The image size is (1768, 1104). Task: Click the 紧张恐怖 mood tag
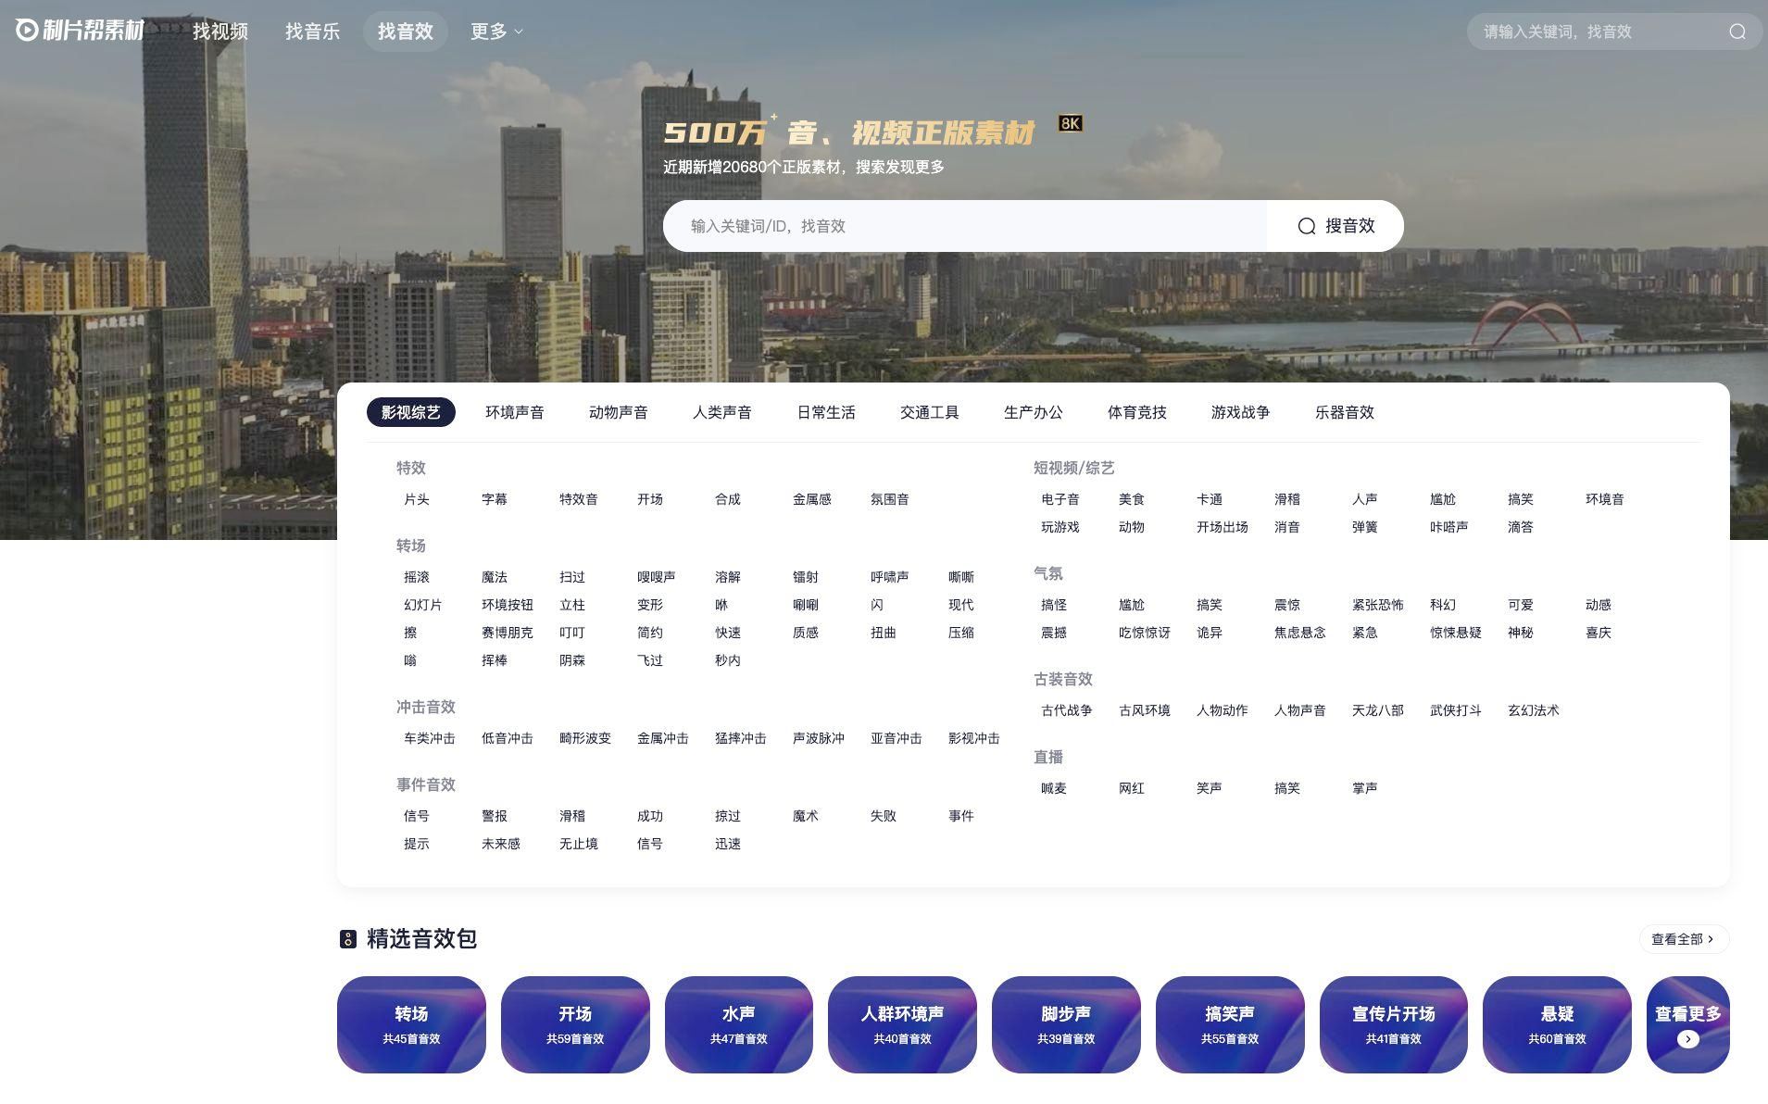point(1378,605)
